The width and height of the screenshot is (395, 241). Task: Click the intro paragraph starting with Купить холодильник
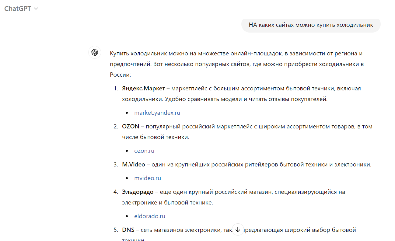[x=237, y=64]
